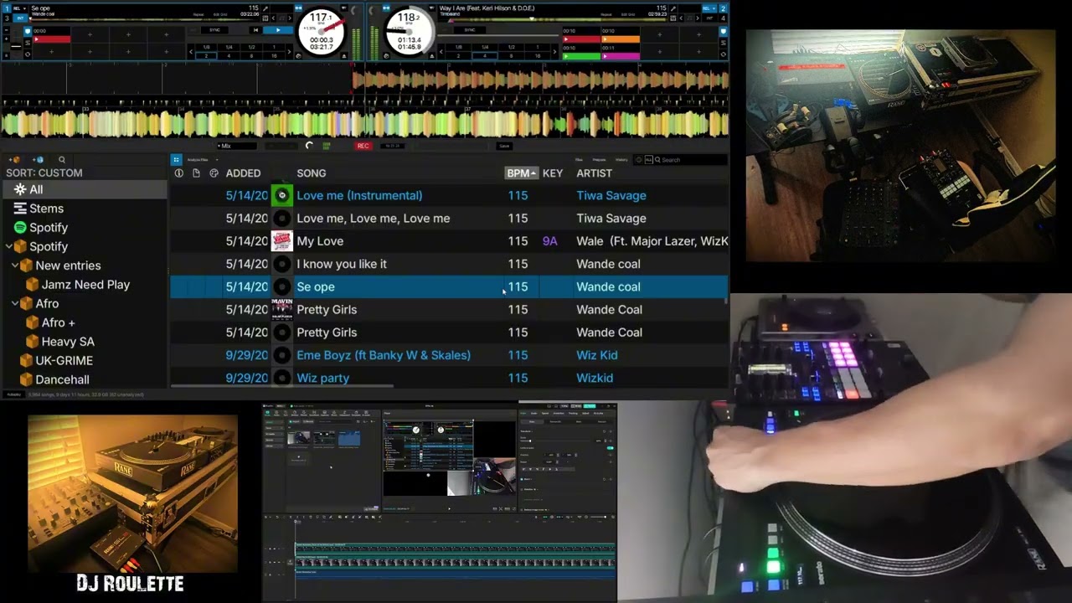The width and height of the screenshot is (1072, 603).
Task: Trigger the orange cue point on right deck
Action: 621,39
